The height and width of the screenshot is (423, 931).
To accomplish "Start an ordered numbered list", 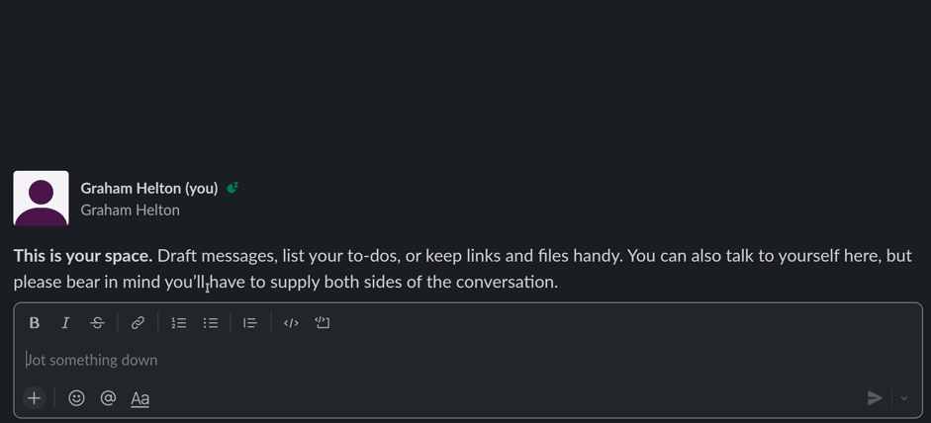I will point(179,322).
